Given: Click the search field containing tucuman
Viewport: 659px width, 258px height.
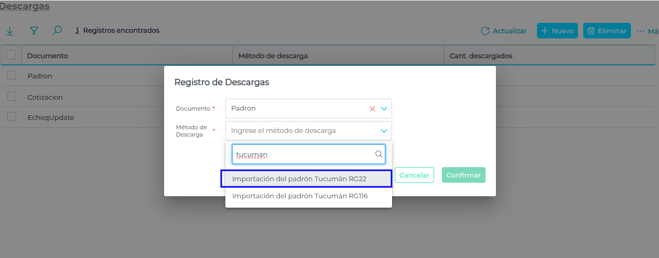Looking at the screenshot, I should click(303, 154).
